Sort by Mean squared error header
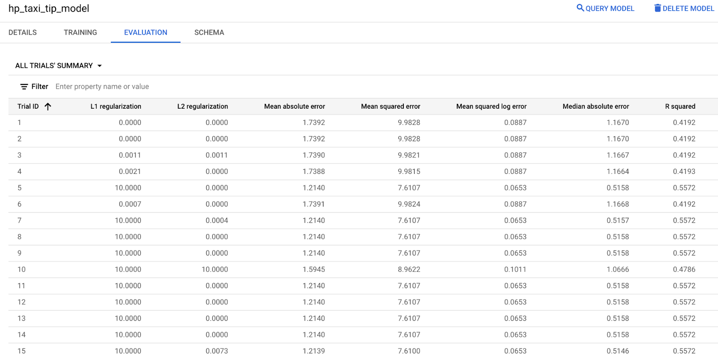Image resolution: width=718 pixels, height=357 pixels. [x=390, y=106]
